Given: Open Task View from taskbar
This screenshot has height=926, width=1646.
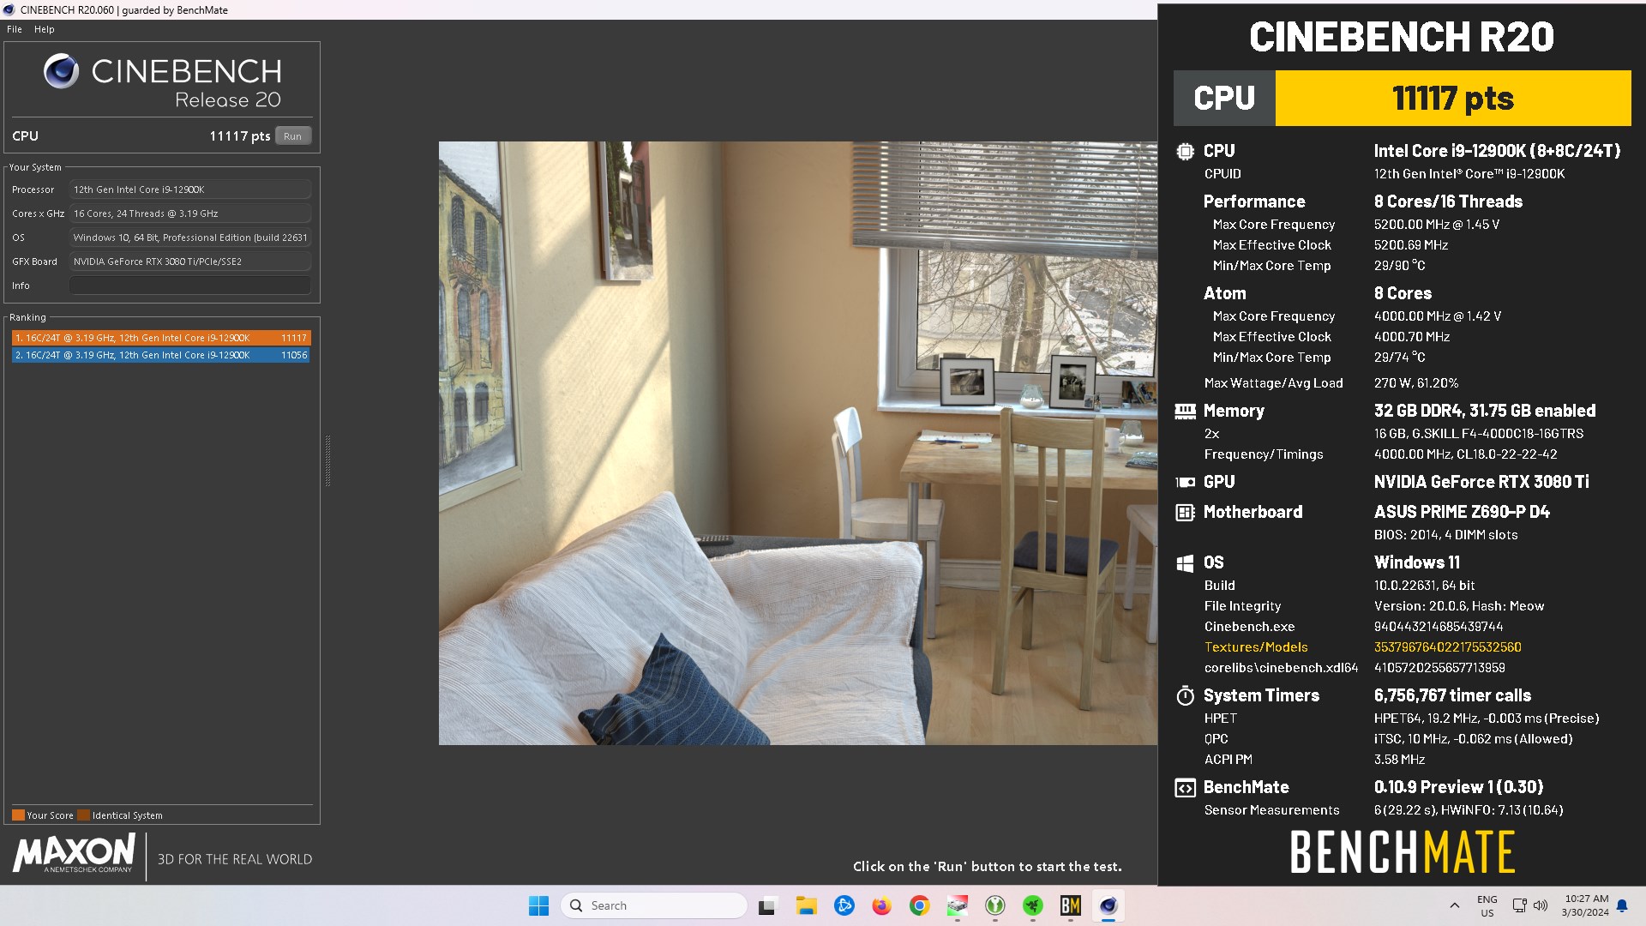Looking at the screenshot, I should pyautogui.click(x=767, y=905).
